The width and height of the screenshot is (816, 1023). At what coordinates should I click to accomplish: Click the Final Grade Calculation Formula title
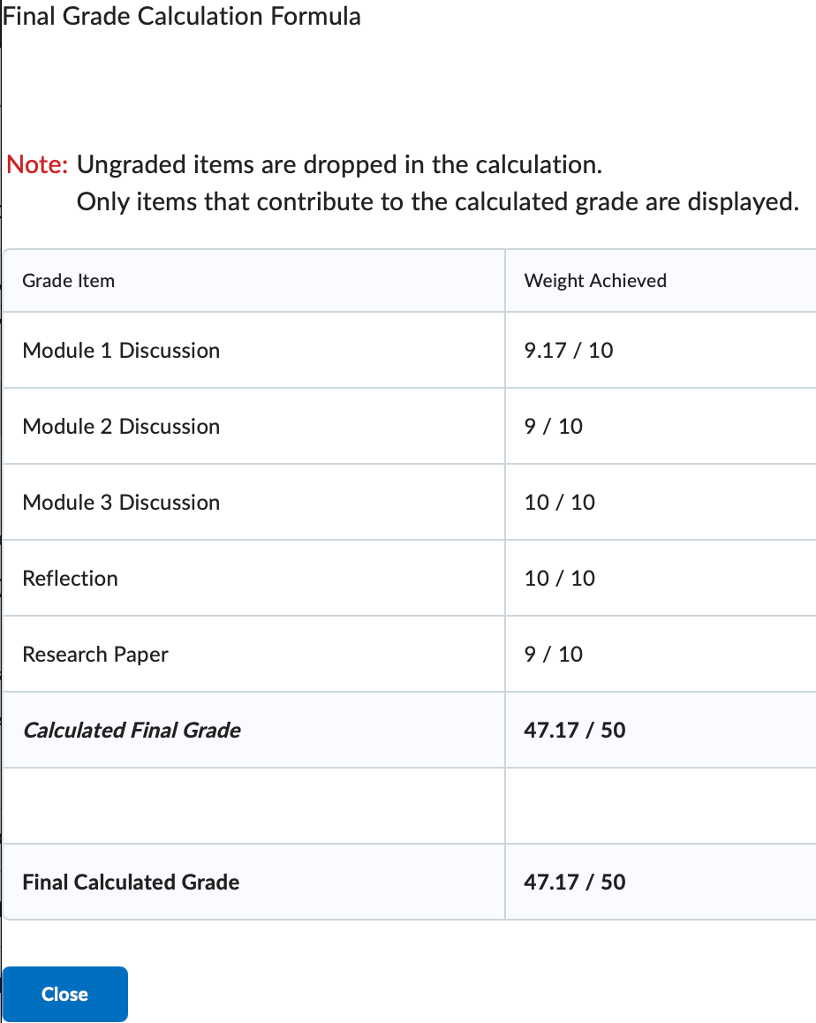tap(183, 16)
